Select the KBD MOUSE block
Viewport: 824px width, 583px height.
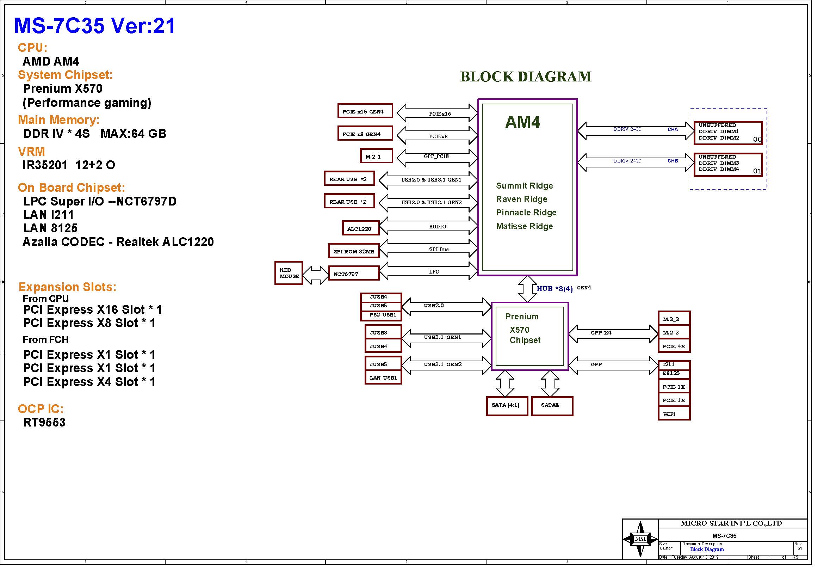pyautogui.click(x=289, y=273)
